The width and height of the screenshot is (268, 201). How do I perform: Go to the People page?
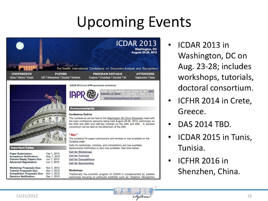[x=30, y=77]
